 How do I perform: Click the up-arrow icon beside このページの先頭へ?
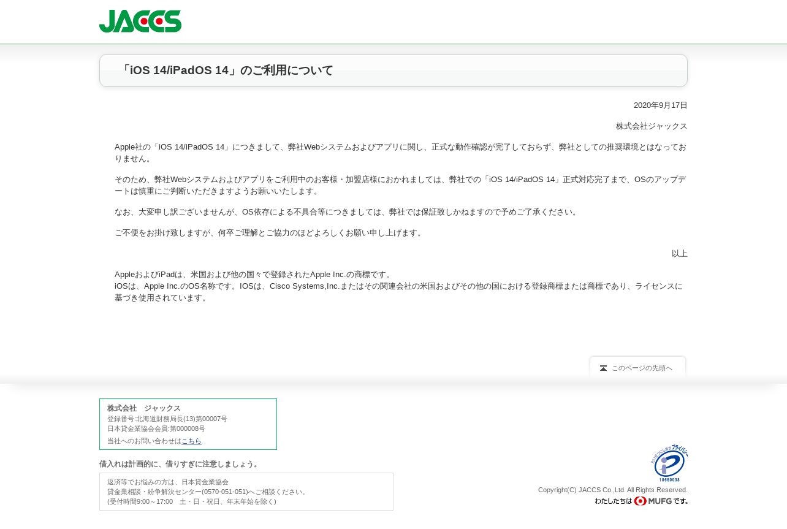[603, 368]
